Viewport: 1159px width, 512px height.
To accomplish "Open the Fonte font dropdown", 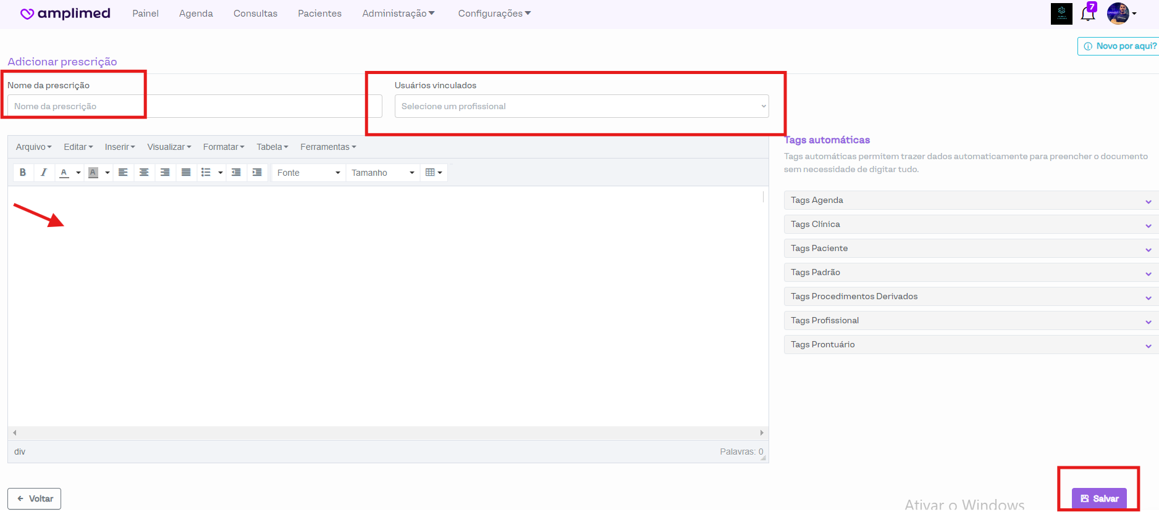I will pos(308,173).
